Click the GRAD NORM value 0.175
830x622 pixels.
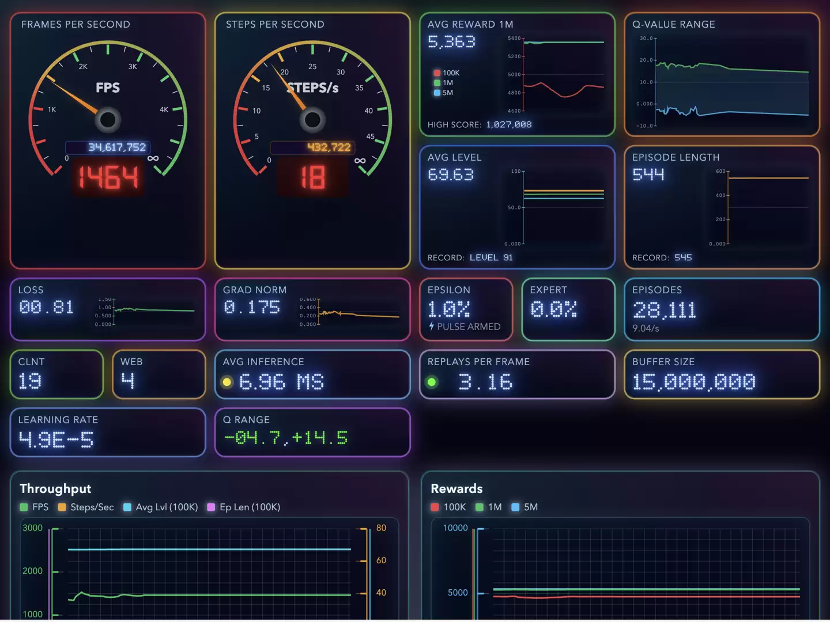(x=252, y=308)
